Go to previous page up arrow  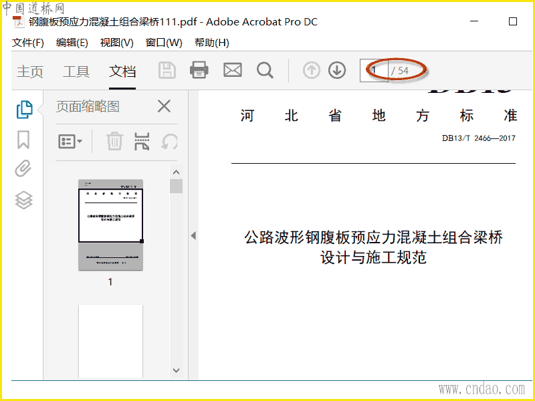point(311,71)
